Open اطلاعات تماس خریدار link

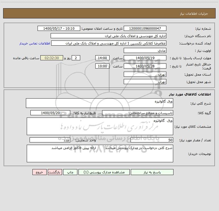tap(35, 43)
